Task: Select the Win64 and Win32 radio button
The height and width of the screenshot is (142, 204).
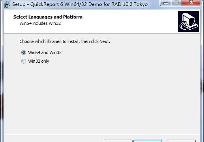Action: point(24,52)
